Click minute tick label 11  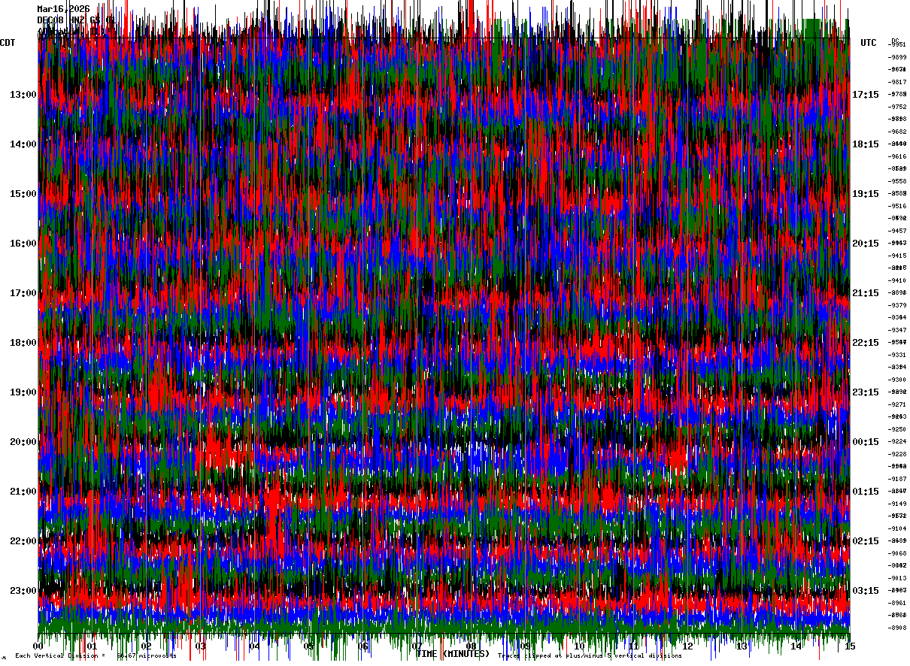[x=634, y=646]
